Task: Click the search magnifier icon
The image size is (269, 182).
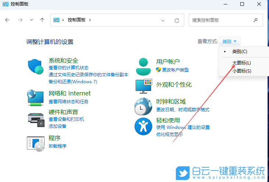Action: (x=255, y=20)
